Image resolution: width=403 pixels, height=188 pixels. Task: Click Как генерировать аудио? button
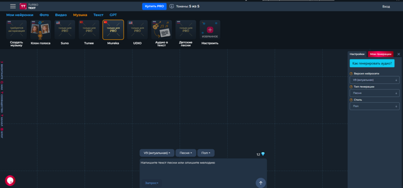[372, 63]
